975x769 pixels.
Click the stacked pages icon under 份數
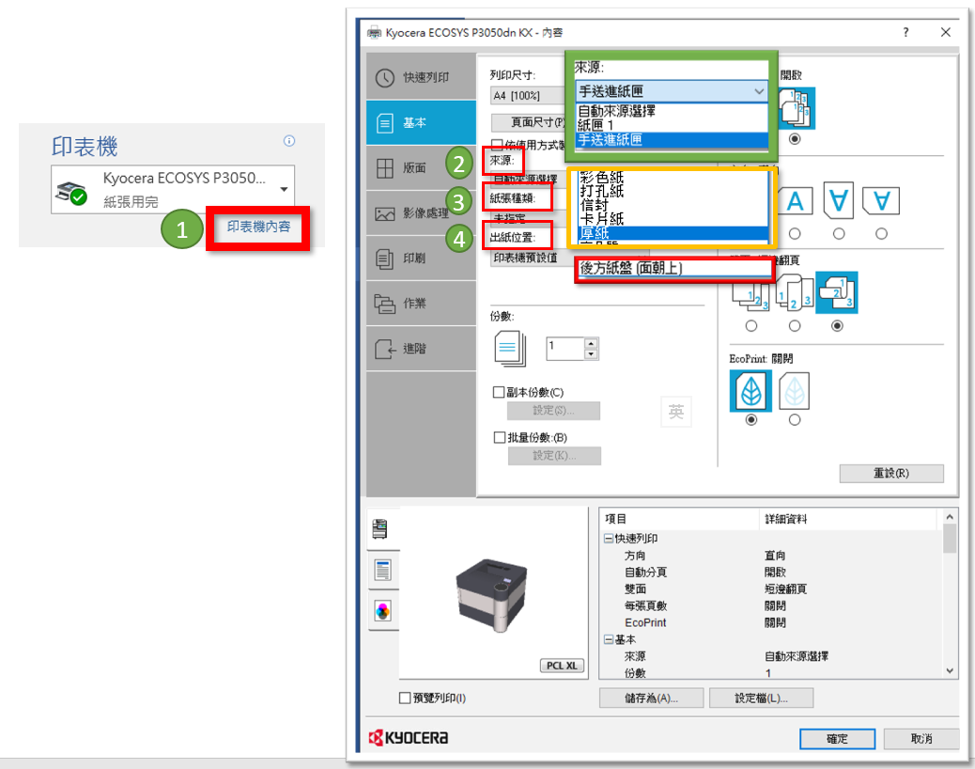(x=510, y=348)
